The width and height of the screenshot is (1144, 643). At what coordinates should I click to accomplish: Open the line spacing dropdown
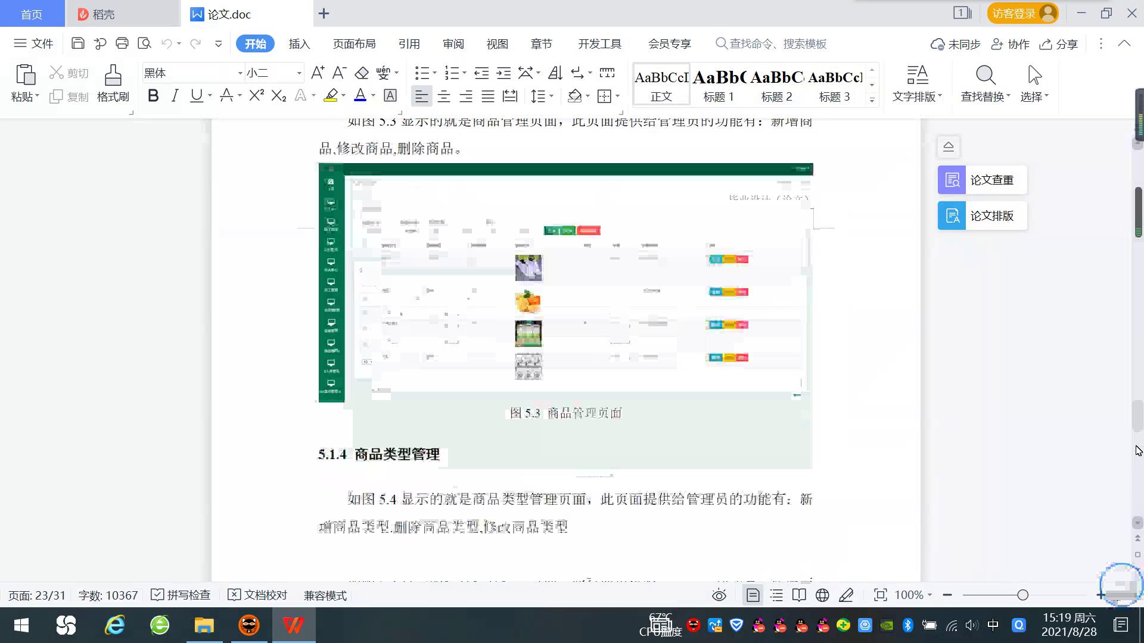[540, 95]
